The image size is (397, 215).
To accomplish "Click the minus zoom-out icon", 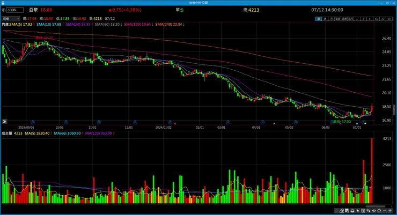I will [385, 211].
